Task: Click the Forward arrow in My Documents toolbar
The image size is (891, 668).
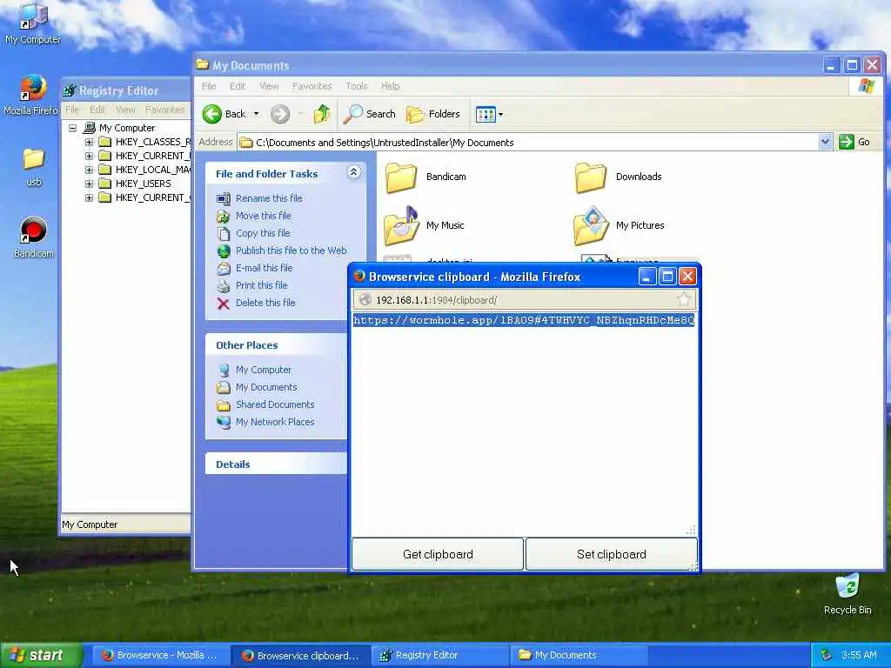Action: 279,114
